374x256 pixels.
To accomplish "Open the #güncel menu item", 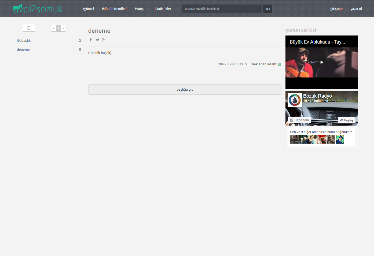I will pyautogui.click(x=88, y=9).
